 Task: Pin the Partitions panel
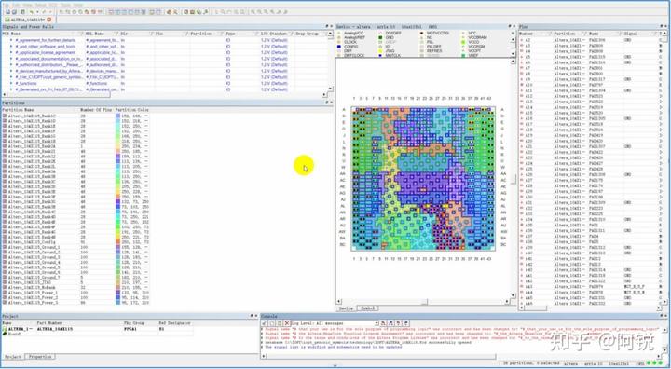tap(326, 102)
